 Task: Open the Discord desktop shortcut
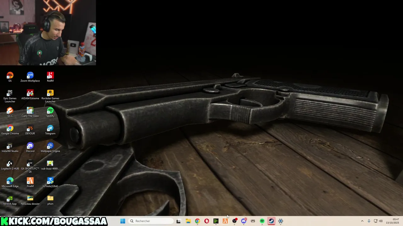pyautogui.click(x=30, y=147)
